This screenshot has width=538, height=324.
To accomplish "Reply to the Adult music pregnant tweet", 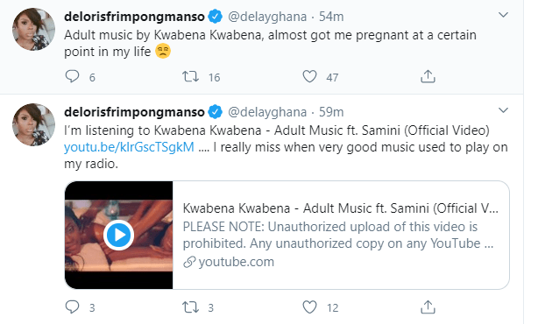I will [73, 76].
